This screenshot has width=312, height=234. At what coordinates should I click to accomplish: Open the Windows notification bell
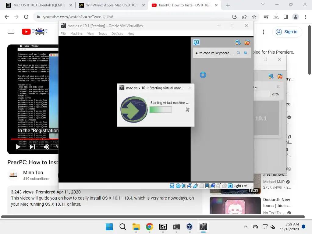[x=304, y=227]
